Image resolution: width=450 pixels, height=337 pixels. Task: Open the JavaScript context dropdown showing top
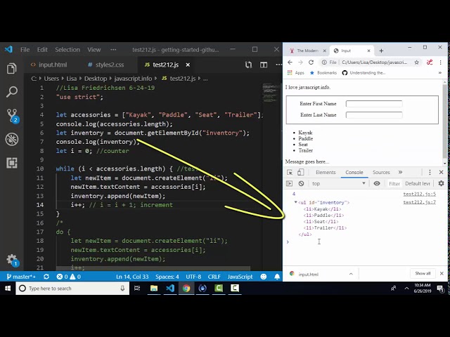(x=339, y=183)
